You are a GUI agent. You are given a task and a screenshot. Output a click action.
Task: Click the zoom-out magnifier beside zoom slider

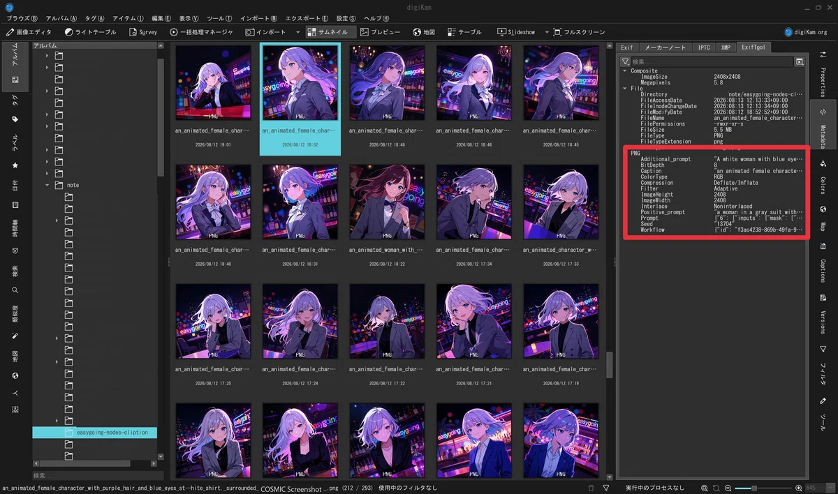pos(728,488)
